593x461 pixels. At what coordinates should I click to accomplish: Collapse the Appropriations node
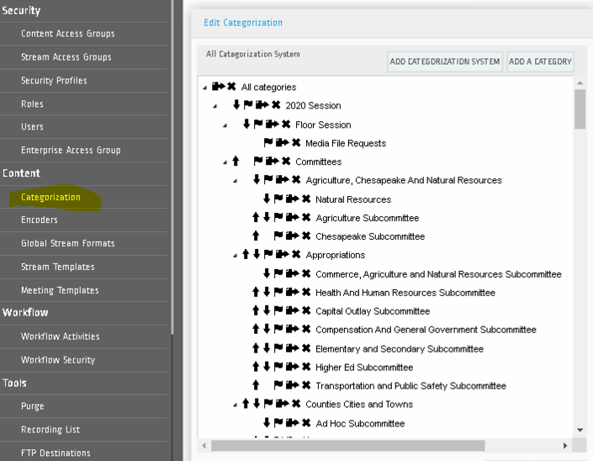coord(235,256)
